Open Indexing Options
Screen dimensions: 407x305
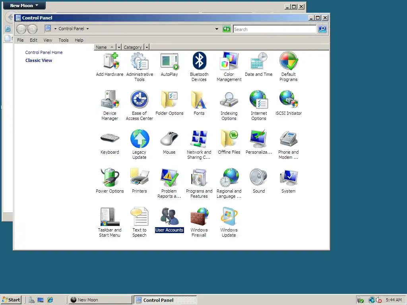pyautogui.click(x=229, y=106)
